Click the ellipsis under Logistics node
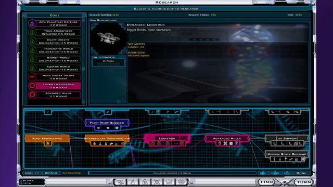Screen dimensions: 333x187 click(176, 143)
